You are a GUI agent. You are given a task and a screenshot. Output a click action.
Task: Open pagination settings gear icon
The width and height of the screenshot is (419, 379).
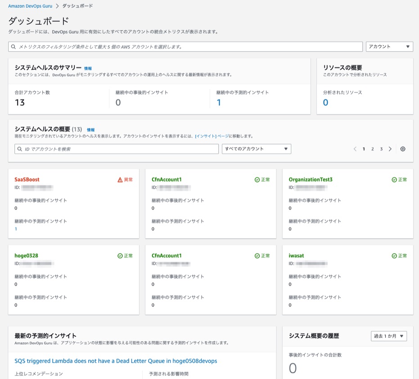click(403, 149)
